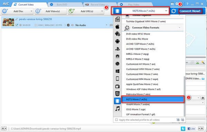Select the HTML5 video category icon
The width and height of the screenshot is (207, 132).
click(x=117, y=93)
